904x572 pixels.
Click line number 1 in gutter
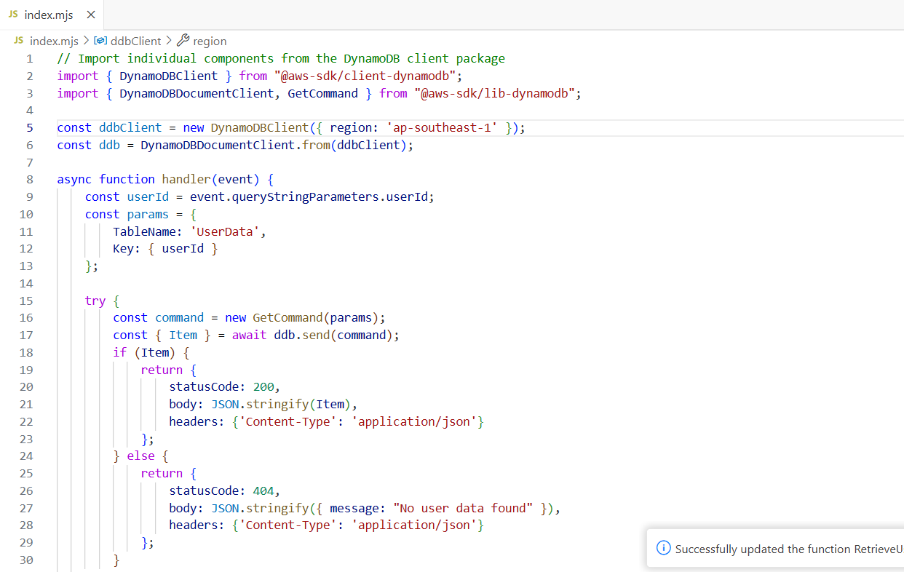coord(30,59)
